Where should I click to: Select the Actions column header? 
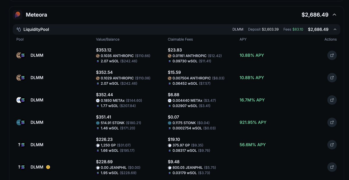pyautogui.click(x=331, y=39)
